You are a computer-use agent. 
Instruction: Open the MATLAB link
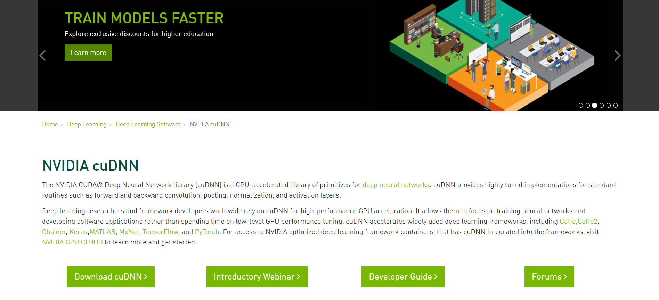[103, 232]
